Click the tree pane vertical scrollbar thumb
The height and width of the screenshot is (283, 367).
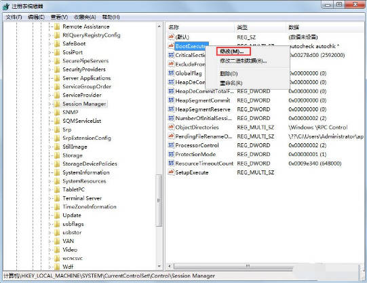tap(159, 200)
